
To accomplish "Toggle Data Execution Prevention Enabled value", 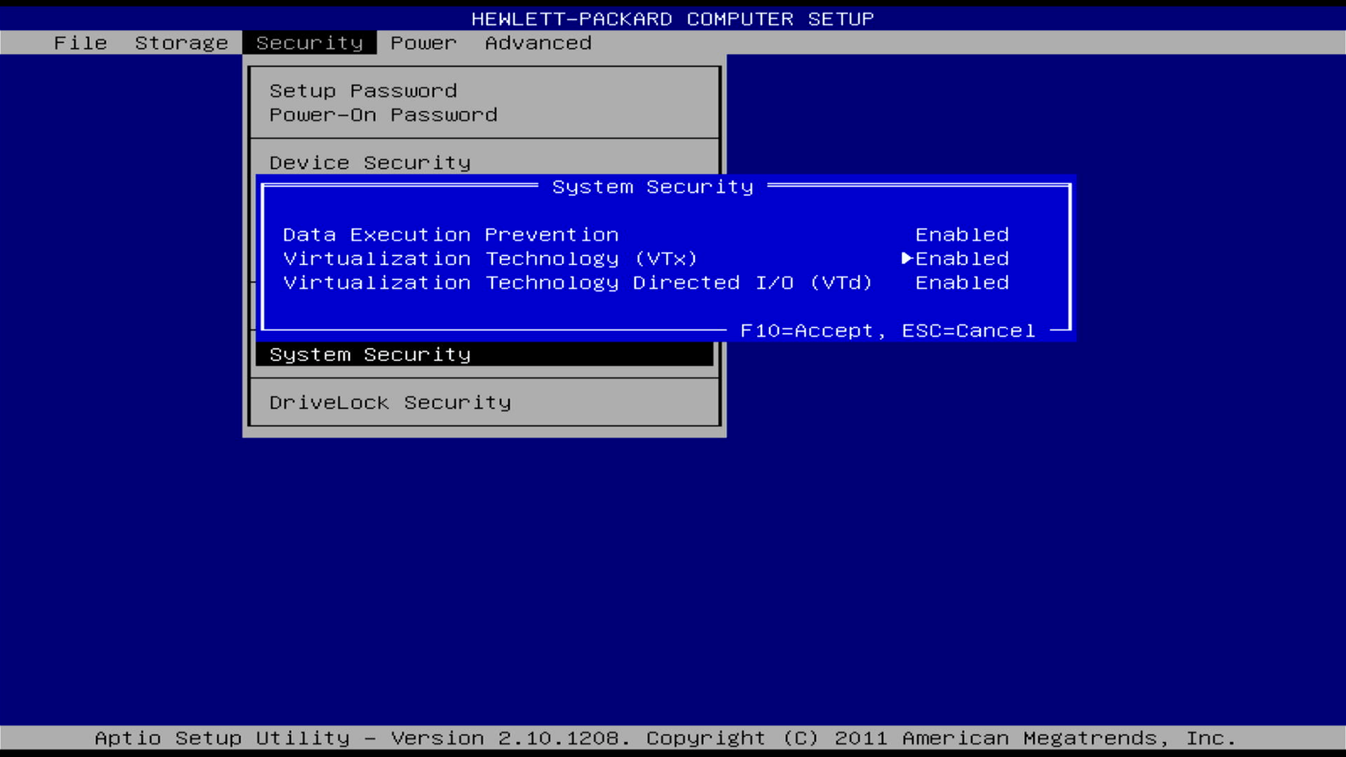I will pos(962,235).
